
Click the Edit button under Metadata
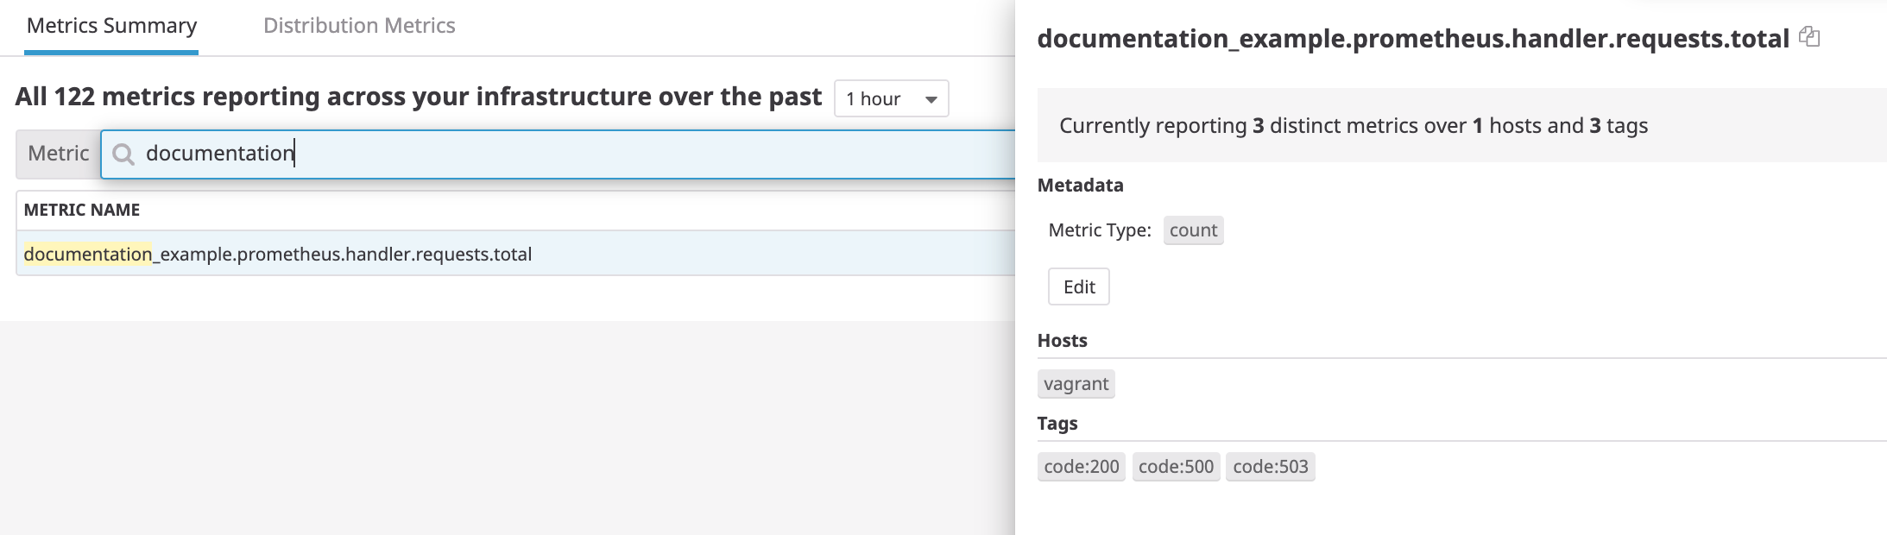point(1078,286)
